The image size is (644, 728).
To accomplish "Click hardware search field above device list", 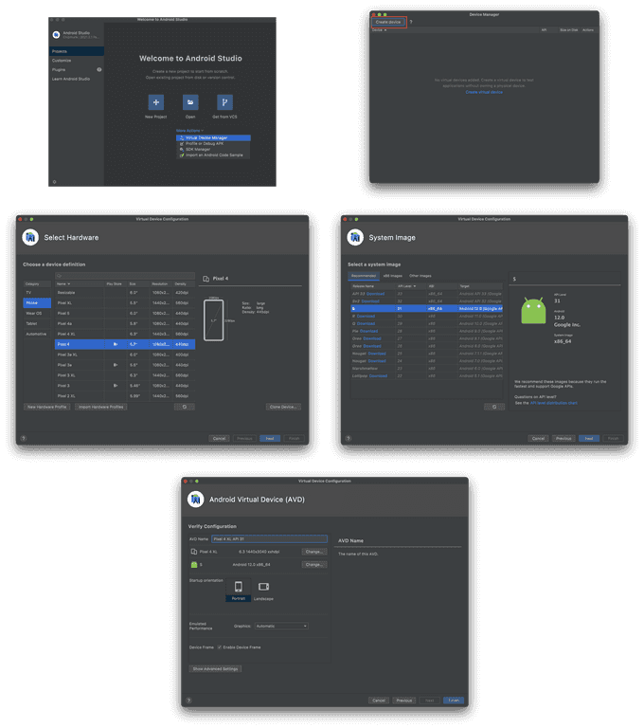I will point(125,276).
